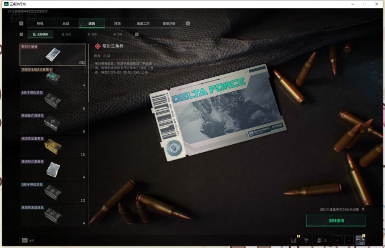The height and width of the screenshot is (248, 385).
Task: Open the flag icon in bottom bar
Action: coord(306,241)
